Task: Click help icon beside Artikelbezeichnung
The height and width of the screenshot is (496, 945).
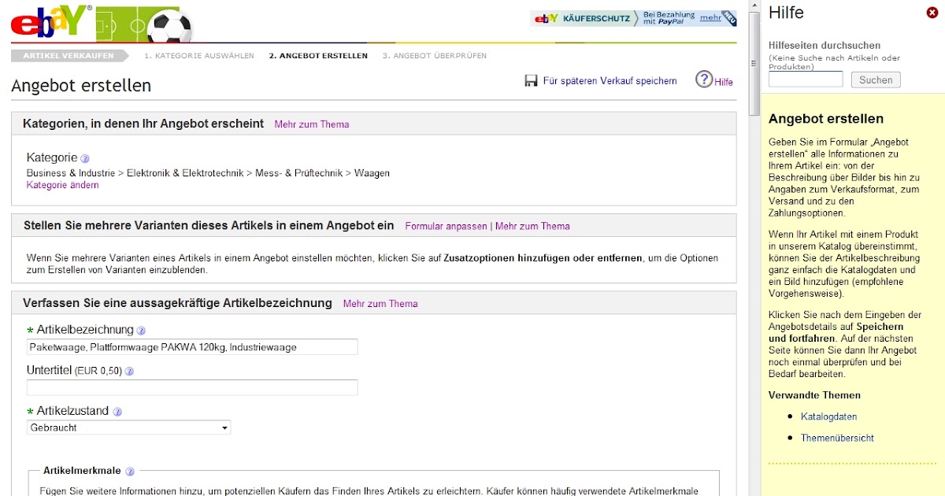Action: point(141,331)
